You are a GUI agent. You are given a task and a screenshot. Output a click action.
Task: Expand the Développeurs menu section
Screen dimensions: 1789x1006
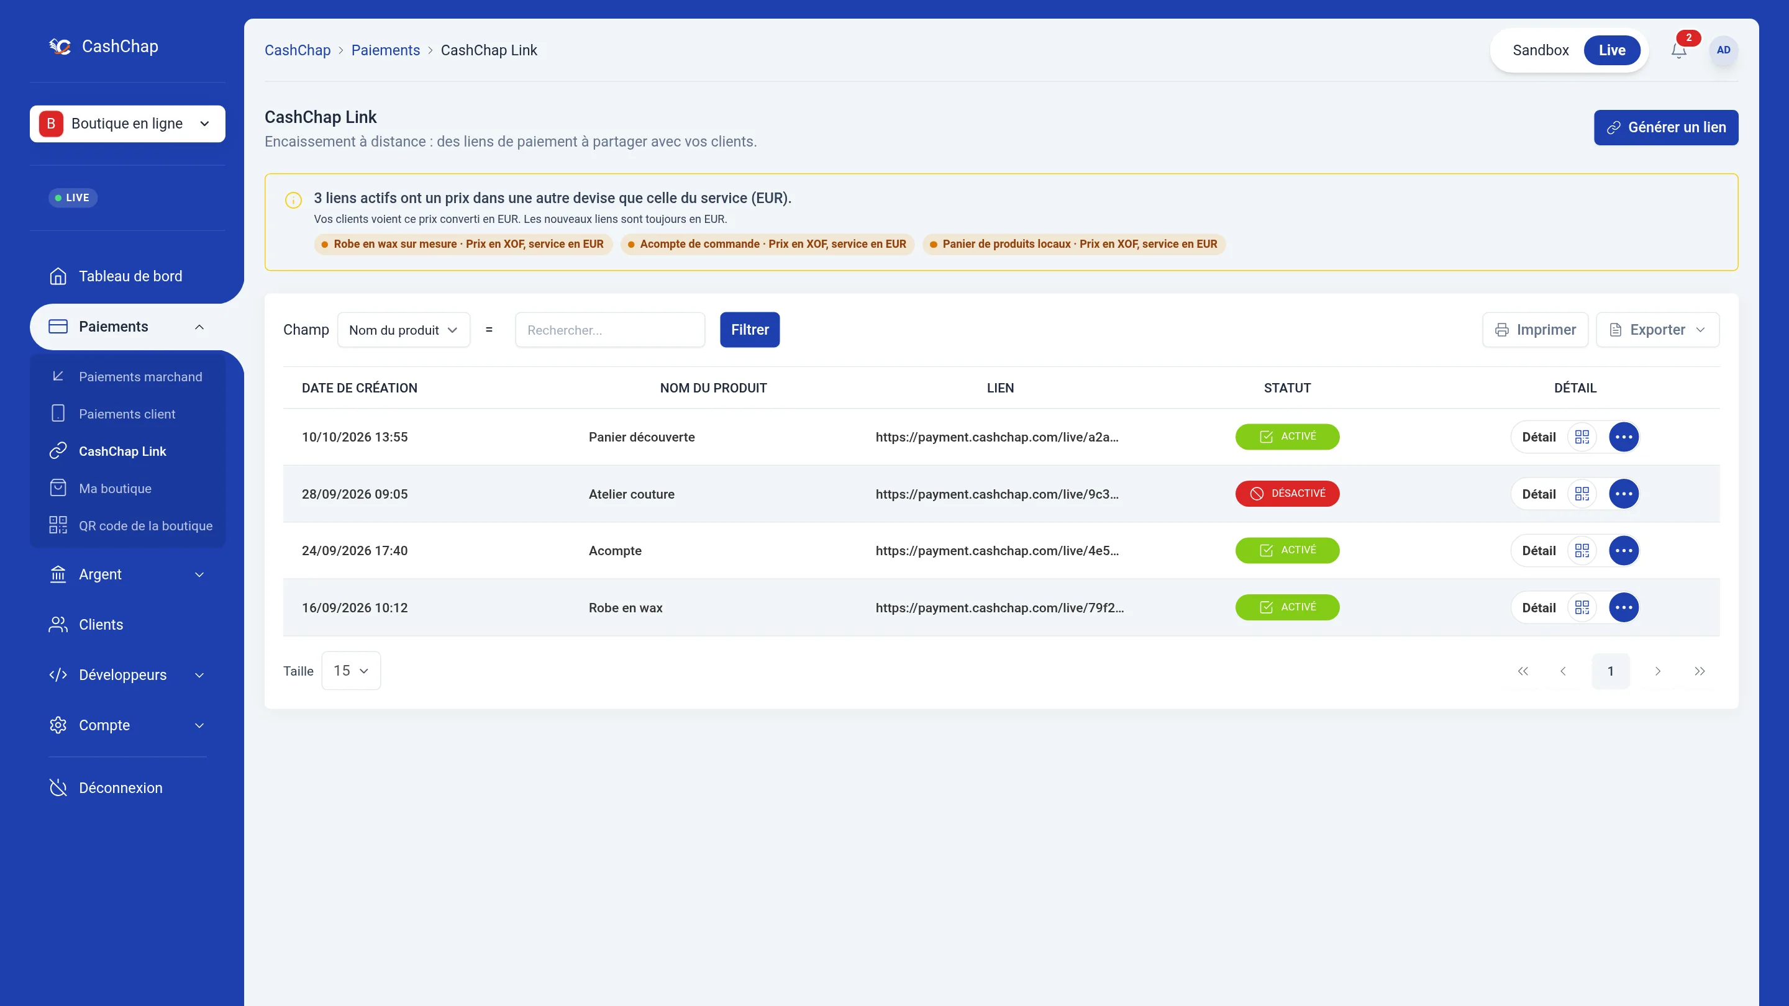tap(128, 676)
